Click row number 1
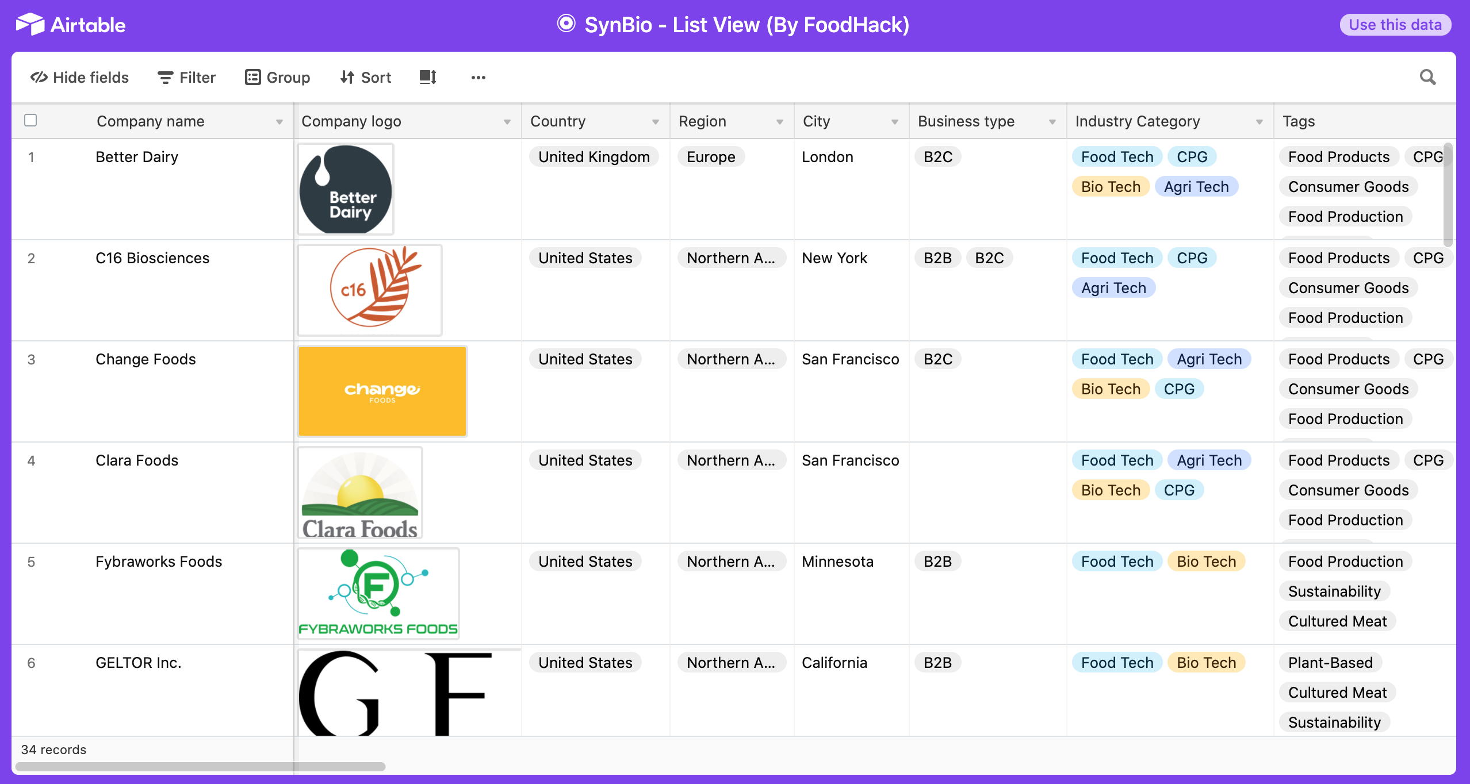The height and width of the screenshot is (784, 1470). (31, 157)
